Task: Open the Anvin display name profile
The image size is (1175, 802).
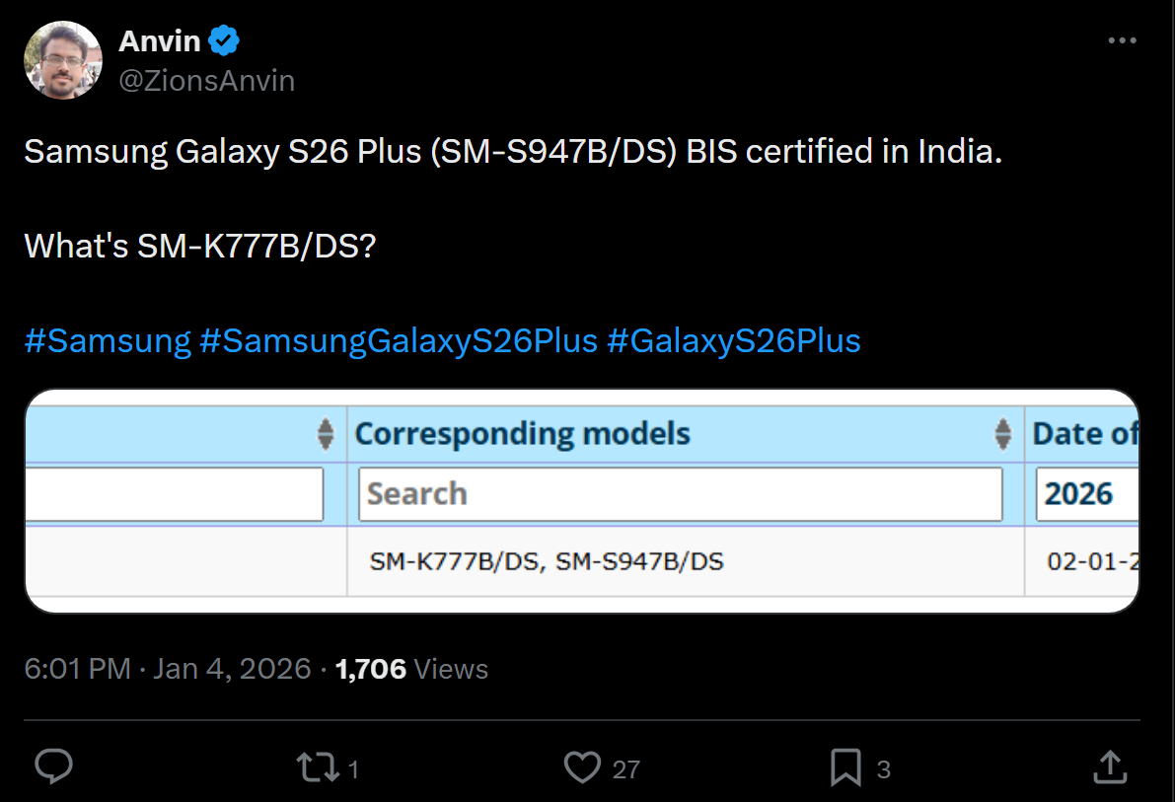Action: [160, 41]
